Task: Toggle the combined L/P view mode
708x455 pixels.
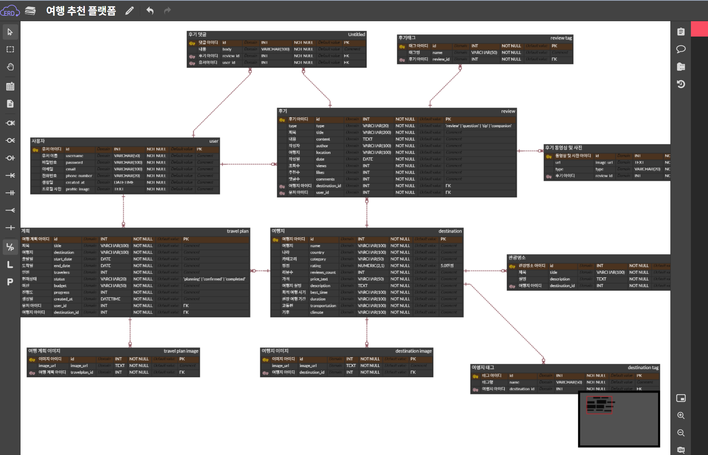Action: (10, 247)
